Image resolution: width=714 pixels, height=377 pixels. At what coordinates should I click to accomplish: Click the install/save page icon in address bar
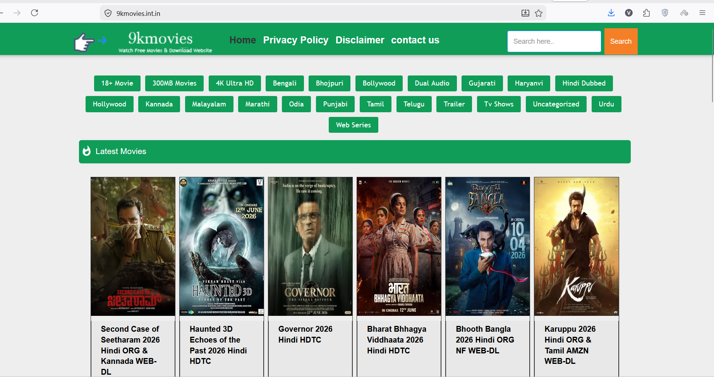[525, 13]
